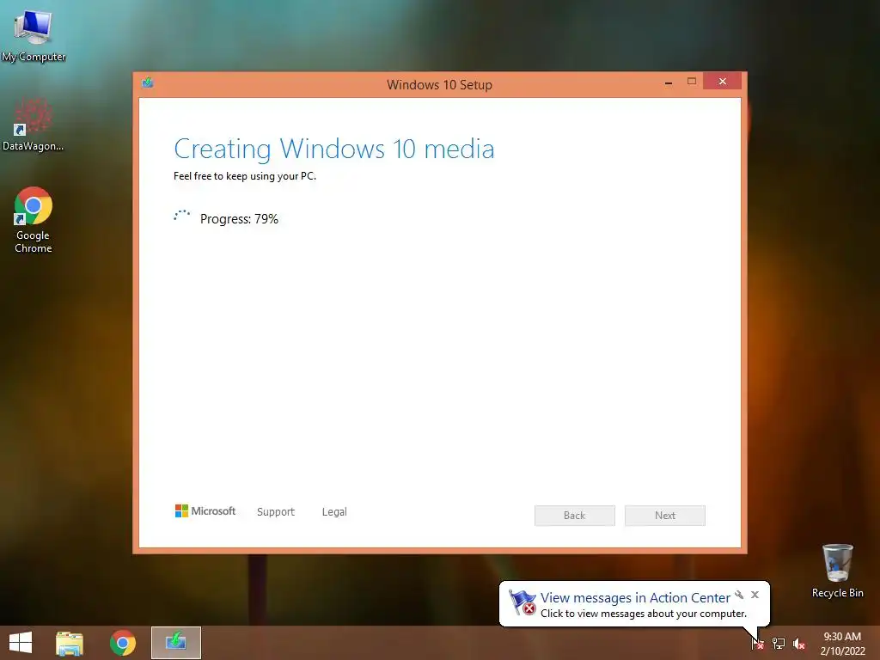Click the muted volume tray icon
Screen dimensions: 880x660
tap(799, 644)
